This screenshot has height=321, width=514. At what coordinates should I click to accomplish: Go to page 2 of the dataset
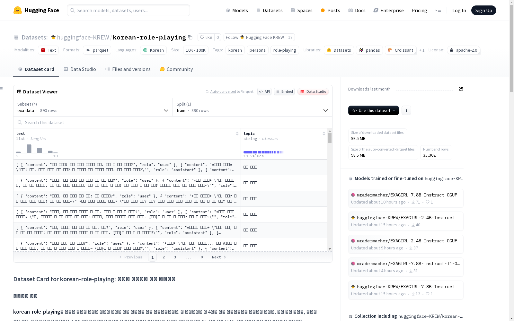click(x=164, y=257)
